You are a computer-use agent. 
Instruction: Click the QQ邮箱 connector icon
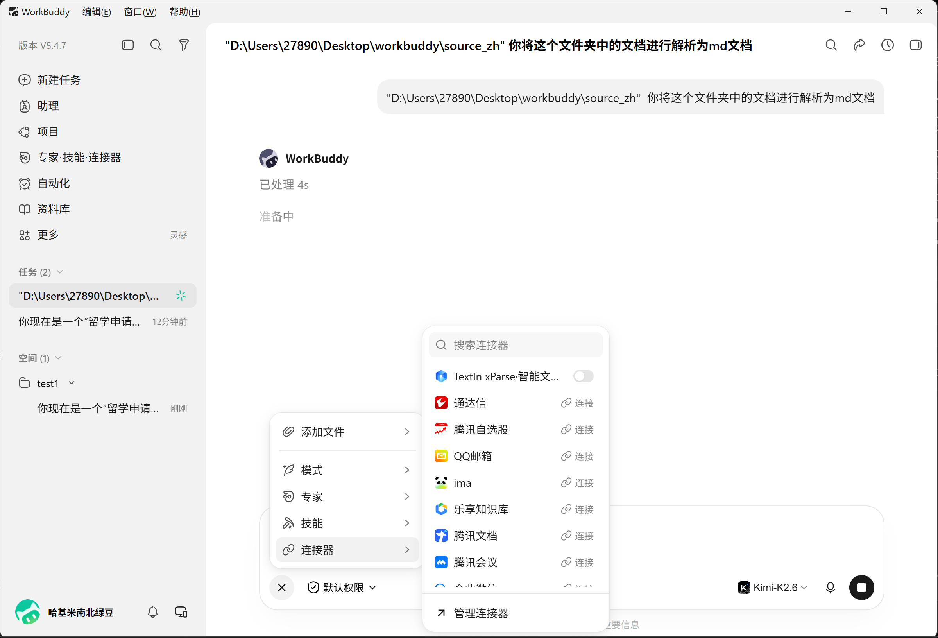[x=441, y=456]
